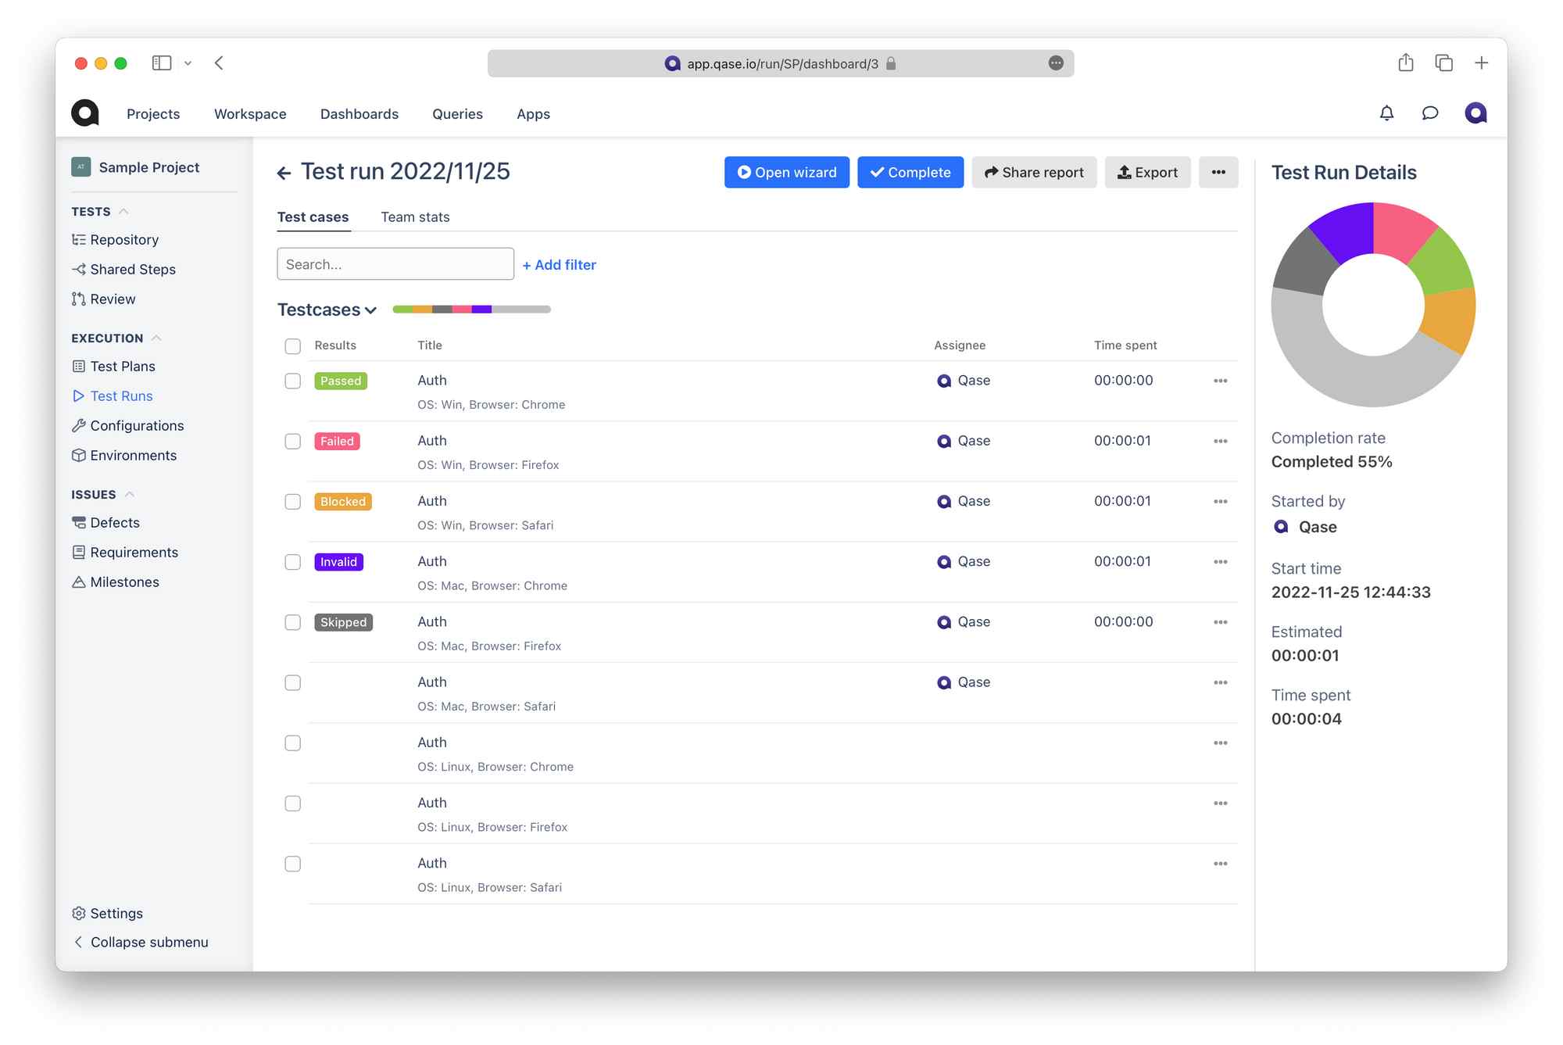Click inside the Search field
Viewport: 1563px width, 1045px height.
tap(395, 263)
